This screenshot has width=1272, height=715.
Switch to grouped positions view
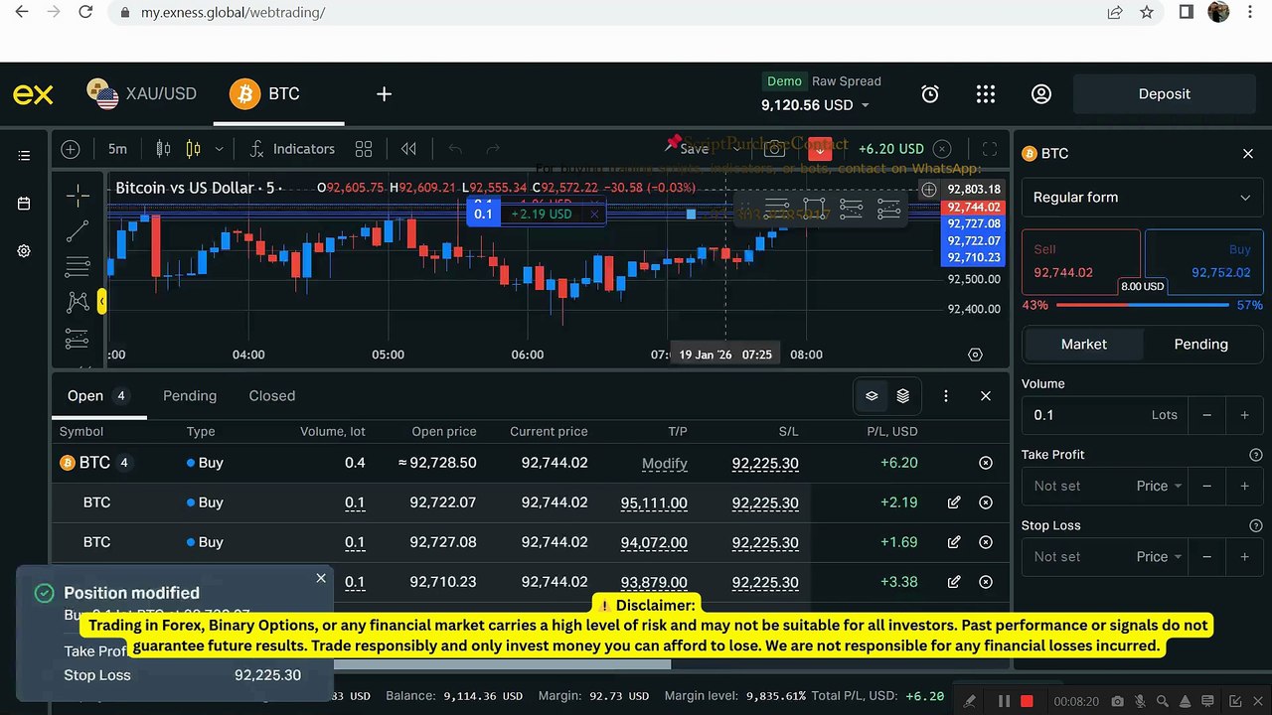(x=872, y=395)
